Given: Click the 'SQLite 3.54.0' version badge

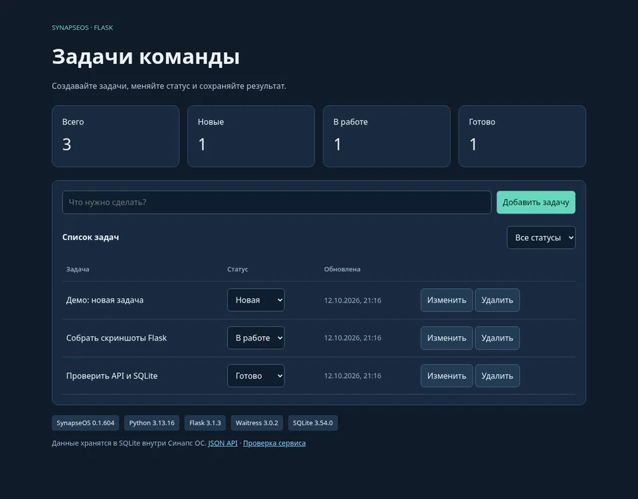Looking at the screenshot, I should (x=312, y=423).
